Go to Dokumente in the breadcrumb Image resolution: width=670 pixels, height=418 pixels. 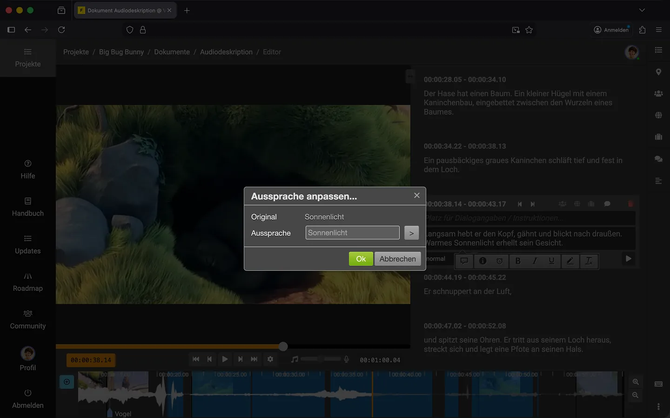[172, 52]
